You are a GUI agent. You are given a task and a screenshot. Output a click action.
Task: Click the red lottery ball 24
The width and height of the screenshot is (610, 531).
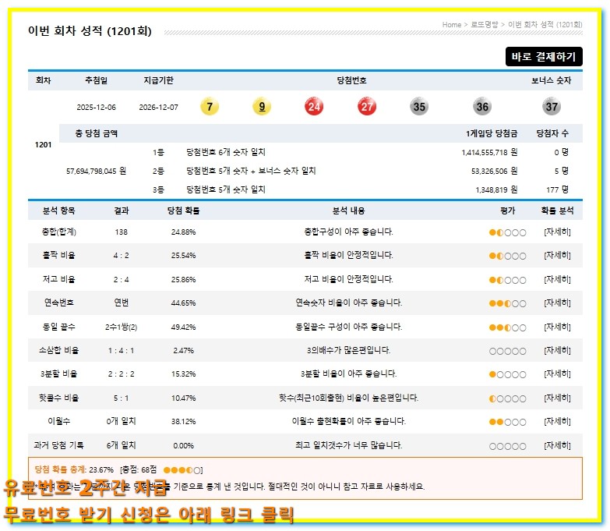tap(314, 107)
